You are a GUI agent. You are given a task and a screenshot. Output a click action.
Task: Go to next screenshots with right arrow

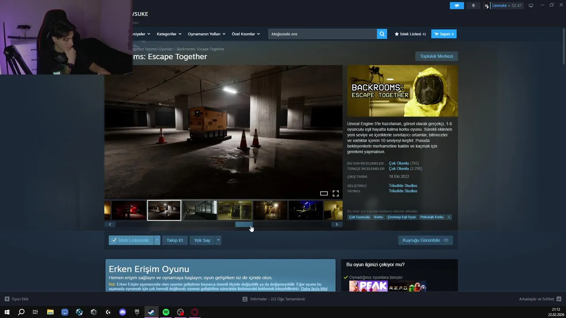tap(337, 224)
